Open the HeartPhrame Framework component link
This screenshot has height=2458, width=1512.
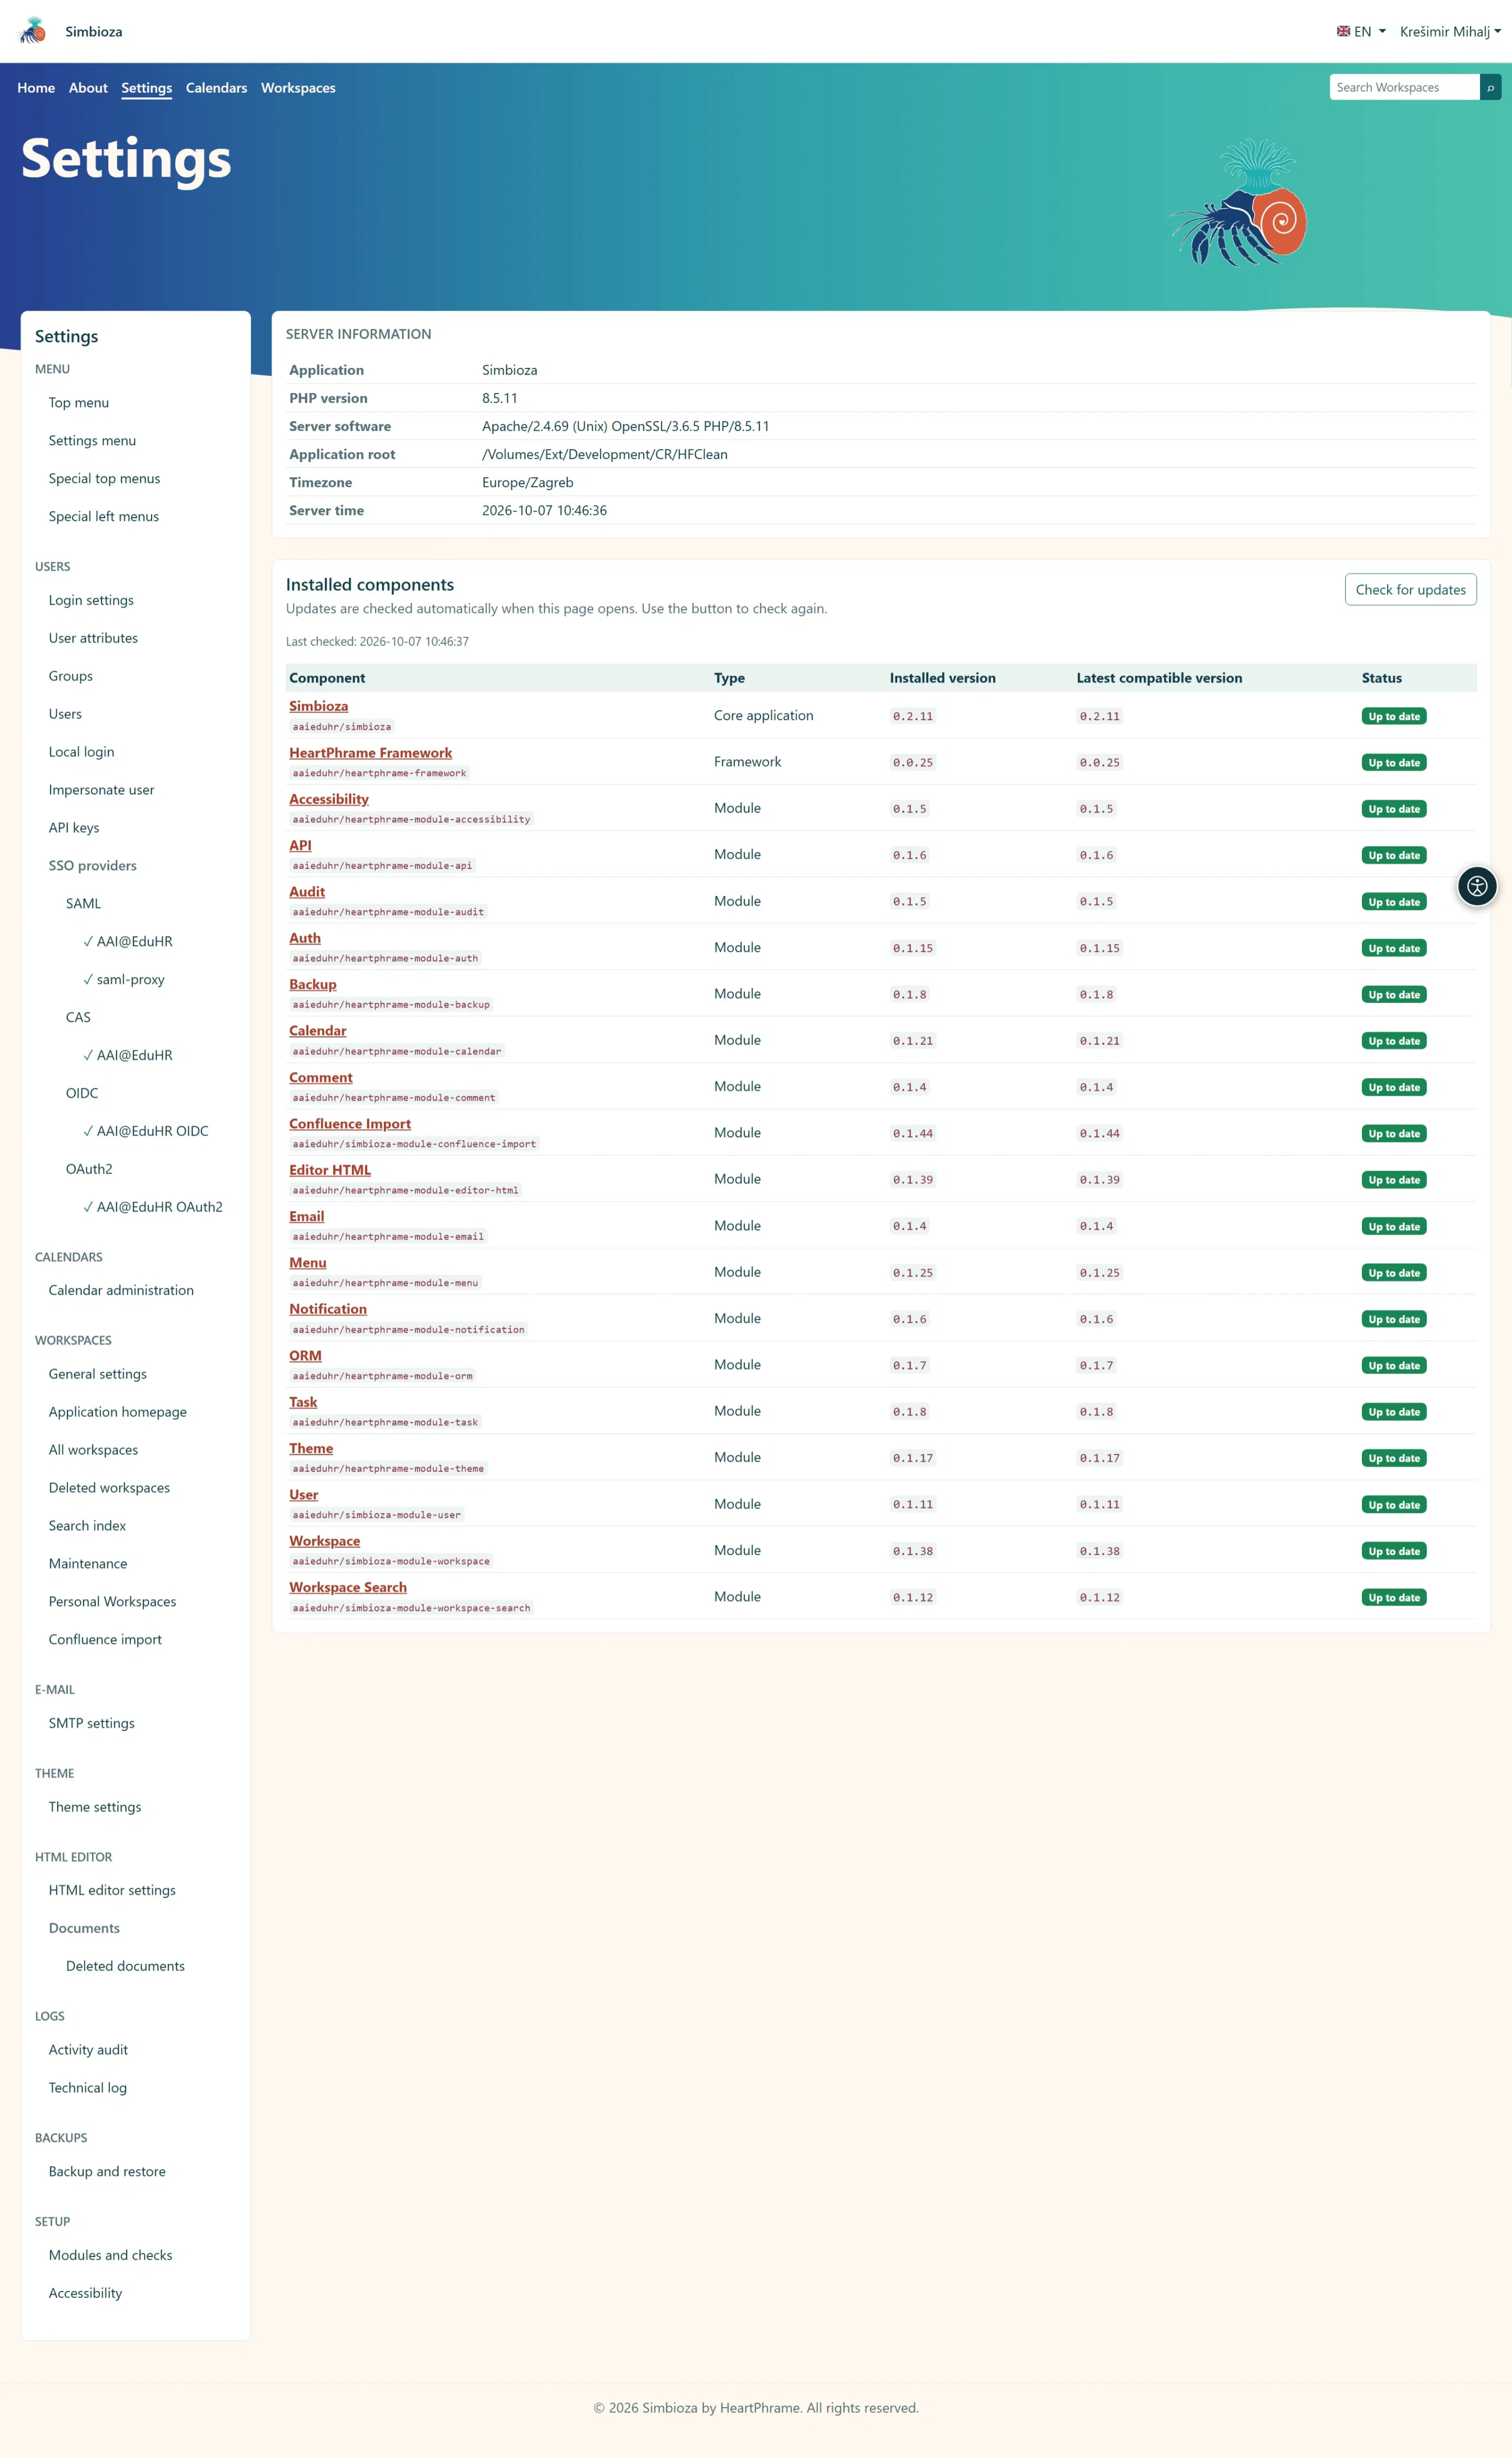(x=370, y=753)
